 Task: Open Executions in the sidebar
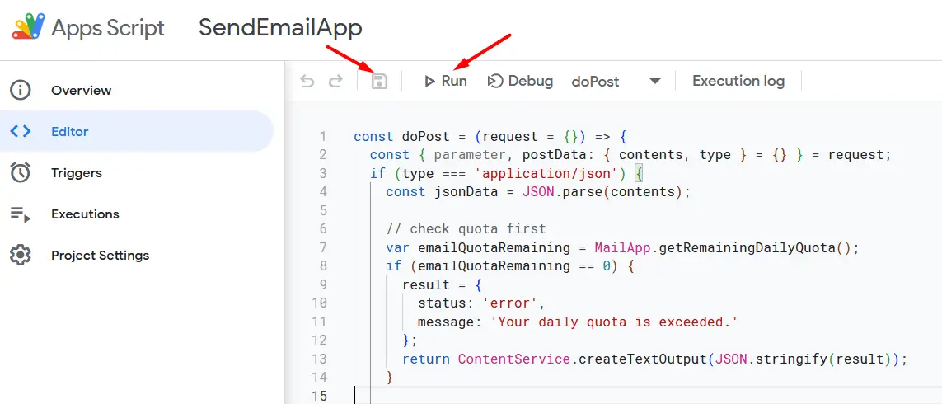[x=85, y=214]
